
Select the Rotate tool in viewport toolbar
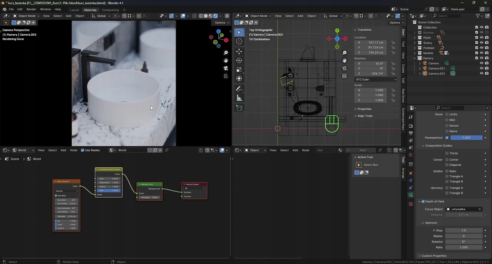239,60
